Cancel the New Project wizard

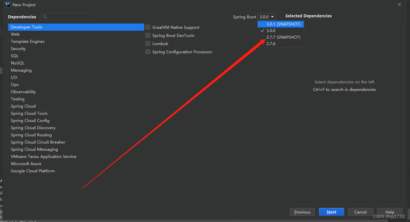pyautogui.click(x=361, y=212)
